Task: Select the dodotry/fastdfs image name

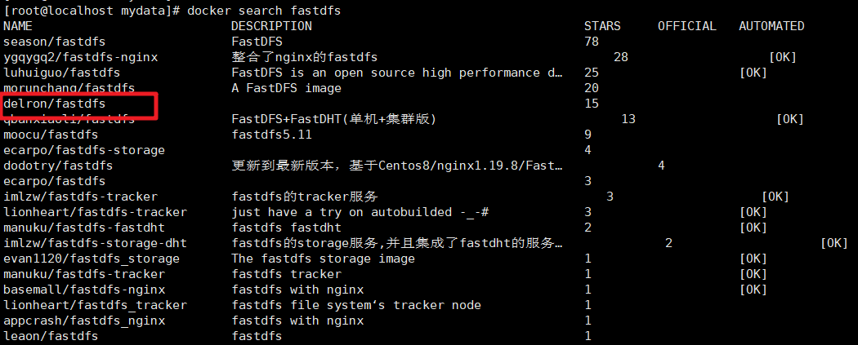Action: pyautogui.click(x=58, y=166)
